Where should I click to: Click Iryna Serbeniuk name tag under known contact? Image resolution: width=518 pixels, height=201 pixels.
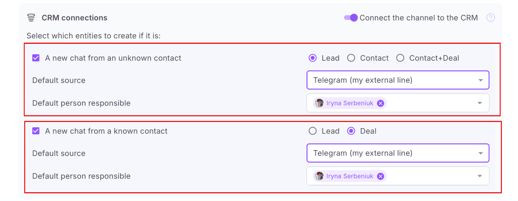click(x=350, y=176)
